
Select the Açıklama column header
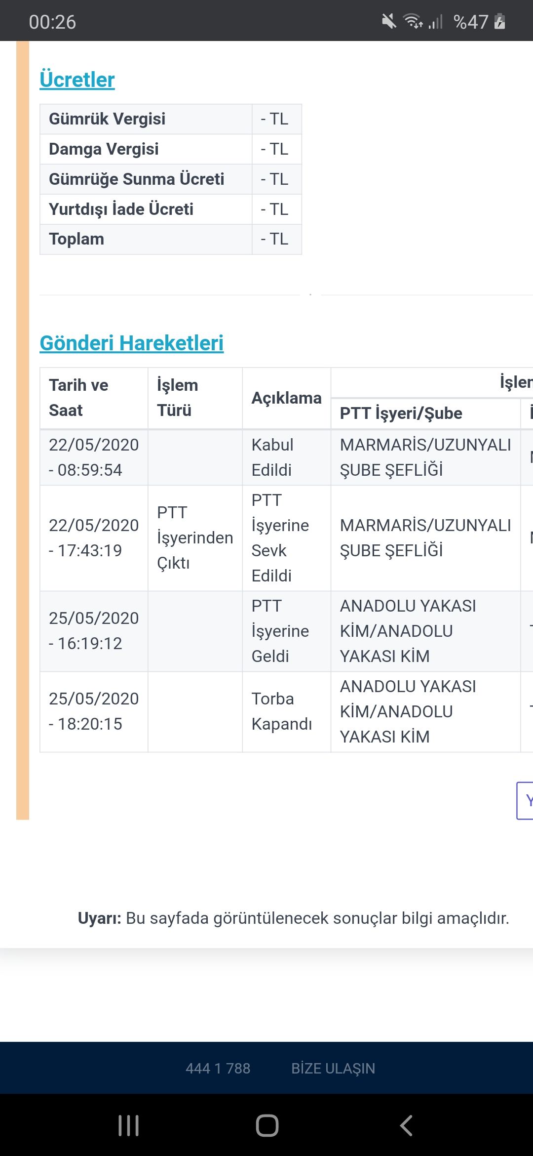click(286, 398)
